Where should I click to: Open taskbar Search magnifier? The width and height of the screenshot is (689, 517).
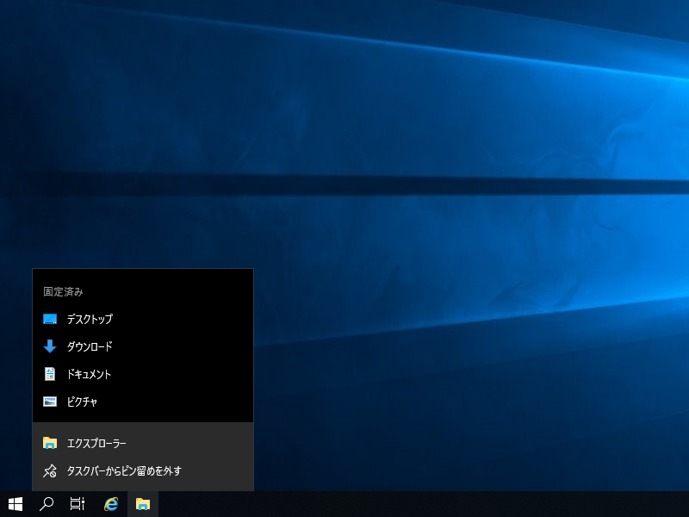coord(47,504)
